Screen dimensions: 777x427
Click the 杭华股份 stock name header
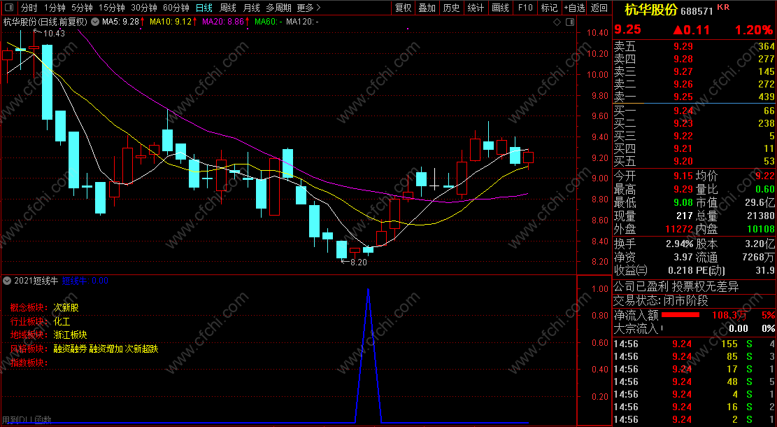click(x=650, y=10)
